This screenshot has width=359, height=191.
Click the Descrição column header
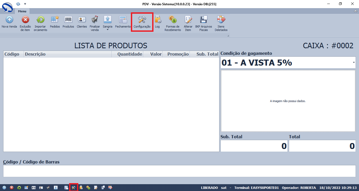click(68, 54)
